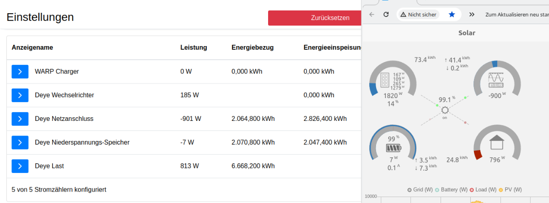This screenshot has height=203, width=549.
Task: Click the grid inverter gauge icon
Action: coord(496,80)
